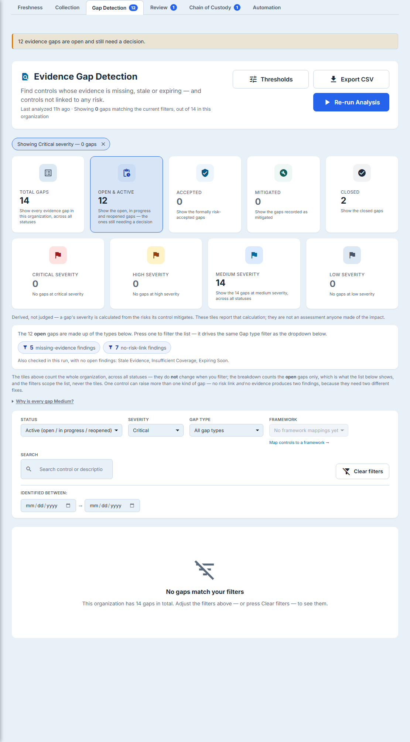Focus the end date input field

[112, 506]
